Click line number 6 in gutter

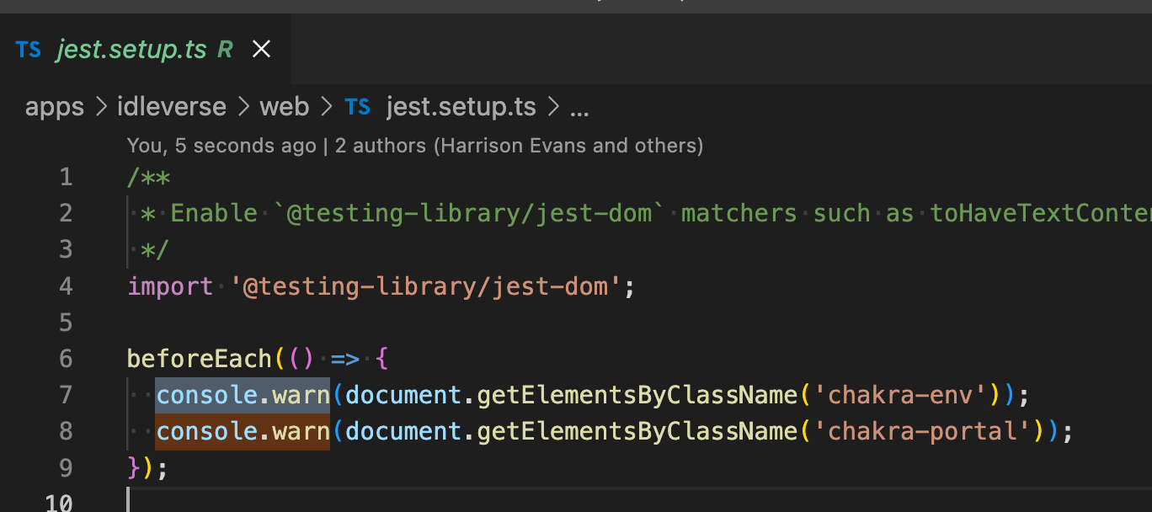tap(66, 359)
